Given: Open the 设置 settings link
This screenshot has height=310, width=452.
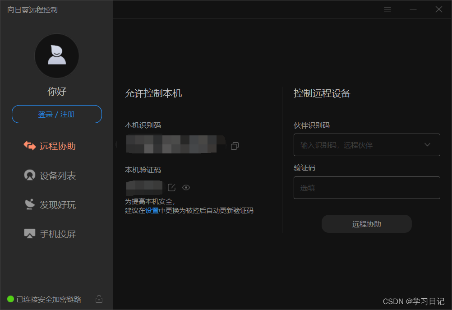Looking at the screenshot, I should click(x=152, y=211).
